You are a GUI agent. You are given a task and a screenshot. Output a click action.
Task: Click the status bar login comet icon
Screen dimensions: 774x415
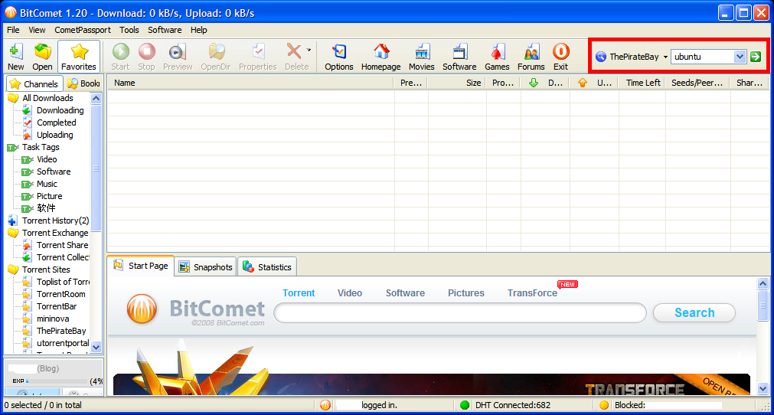point(325,405)
